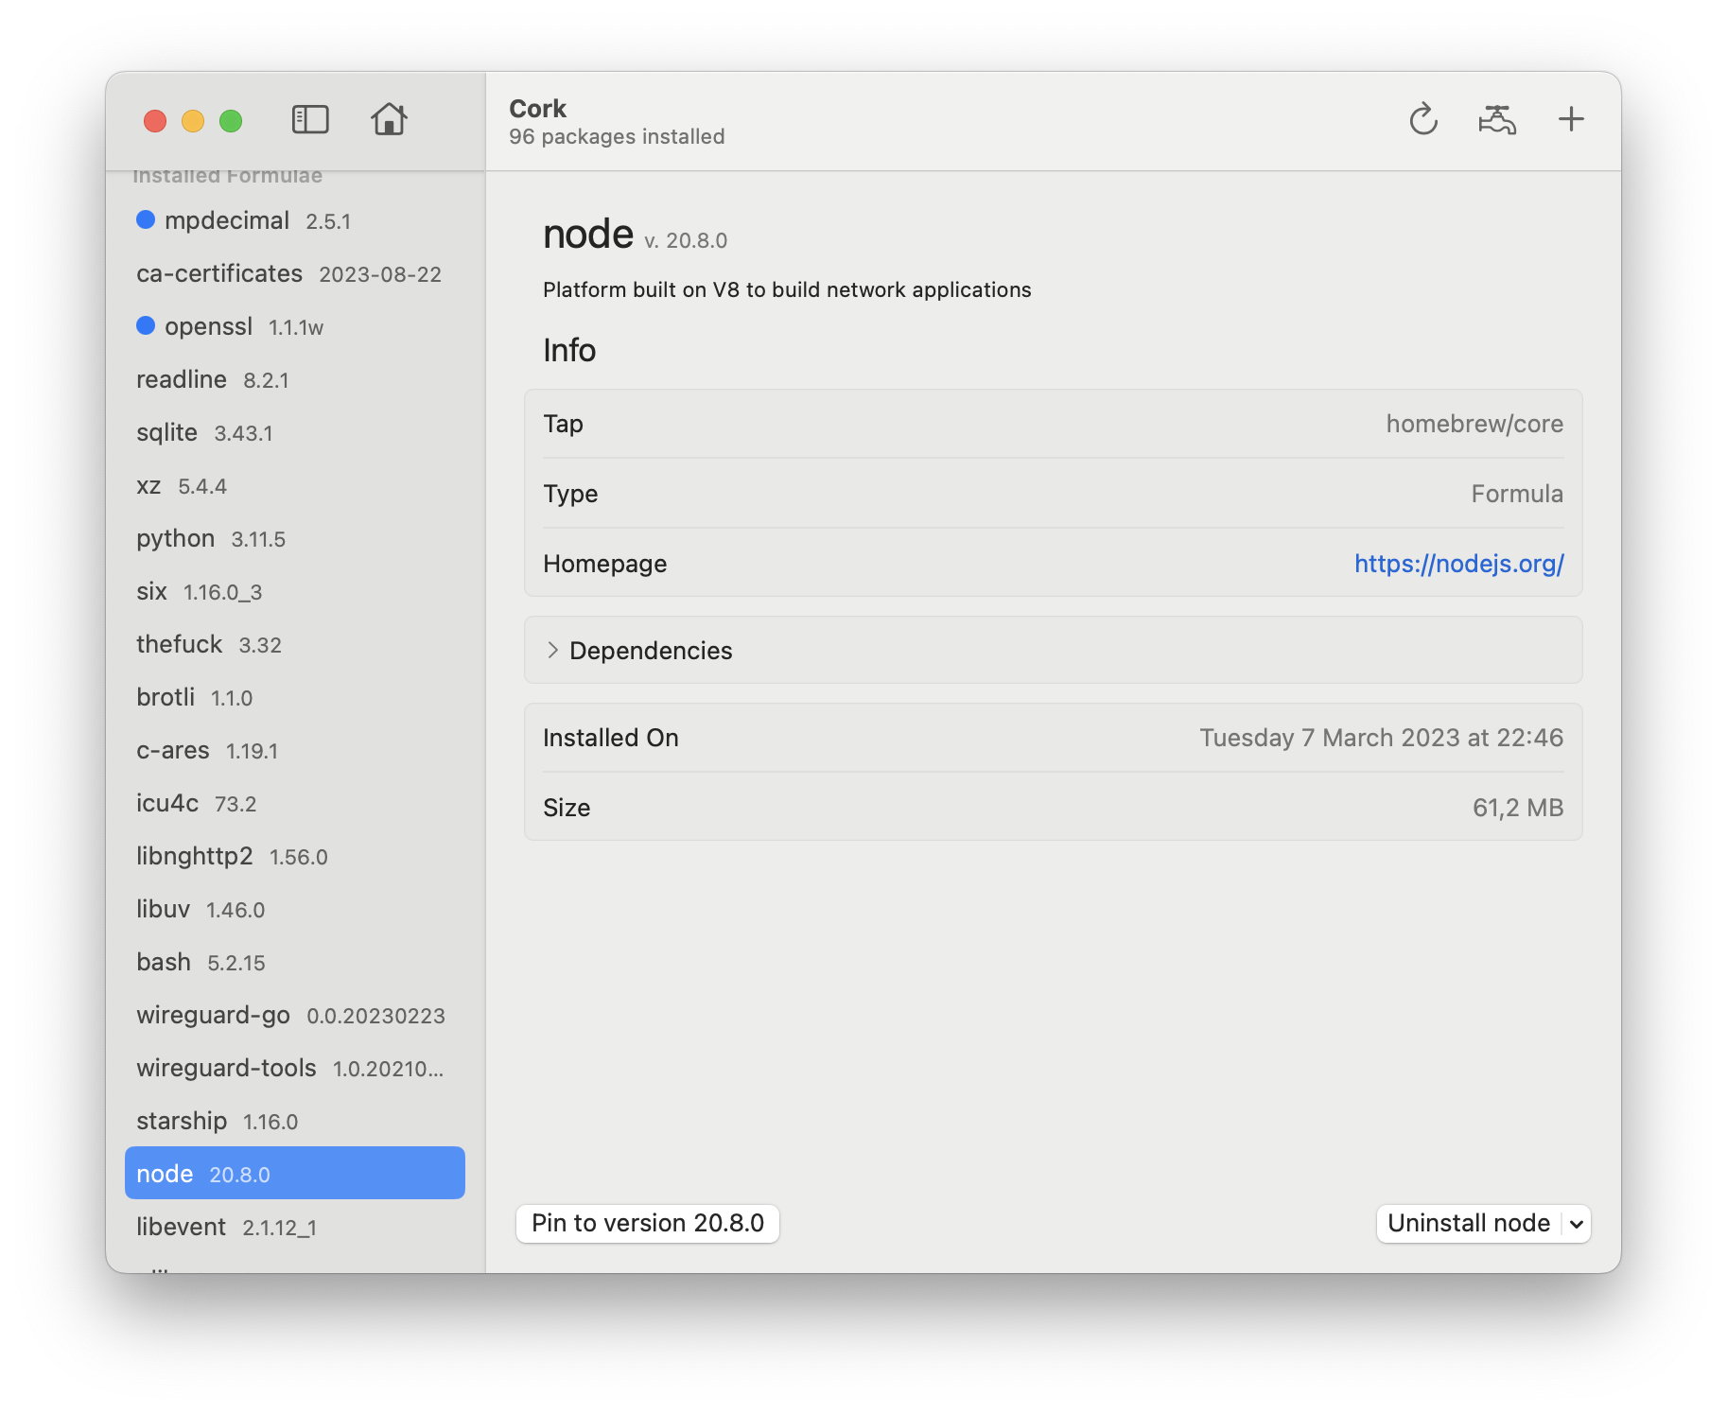Select libuv 1.46.0 package
Screen dimensions: 1727x1413
click(295, 909)
